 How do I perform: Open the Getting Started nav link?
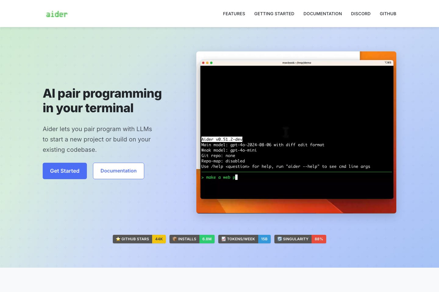[274, 14]
